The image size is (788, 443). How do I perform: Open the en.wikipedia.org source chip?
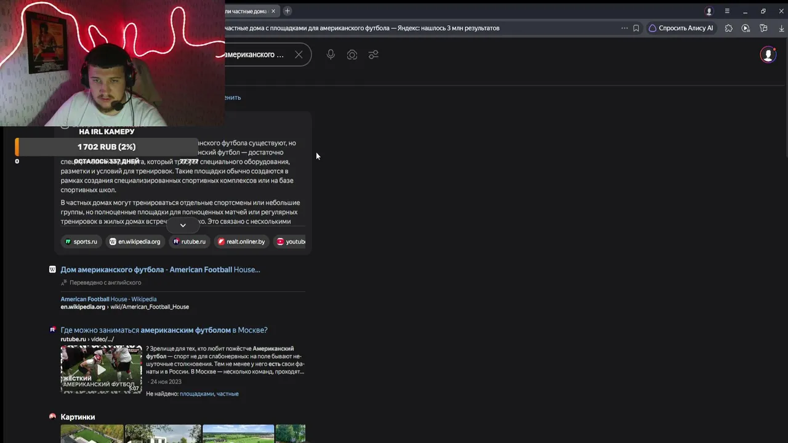click(135, 242)
